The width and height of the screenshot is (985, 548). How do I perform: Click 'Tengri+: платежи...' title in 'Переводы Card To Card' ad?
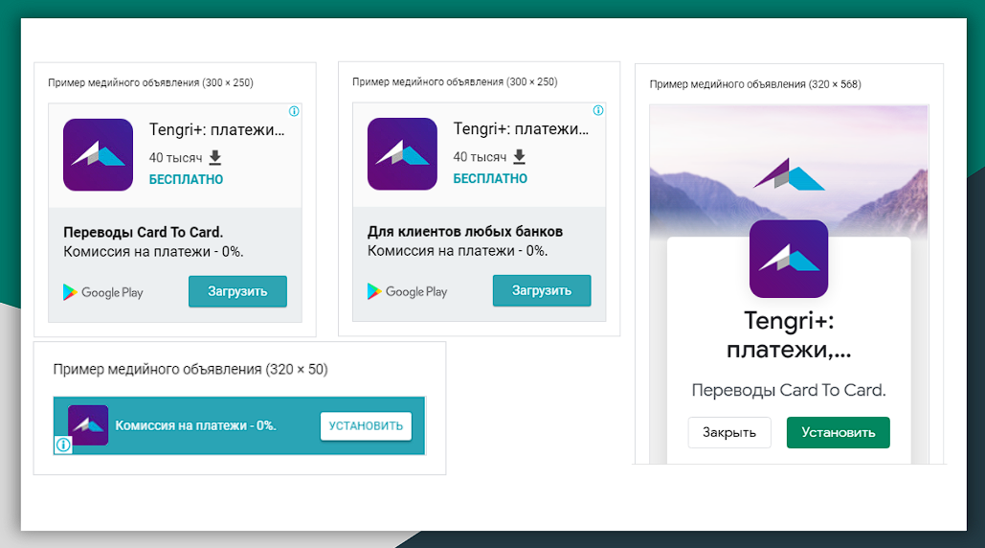[216, 130]
